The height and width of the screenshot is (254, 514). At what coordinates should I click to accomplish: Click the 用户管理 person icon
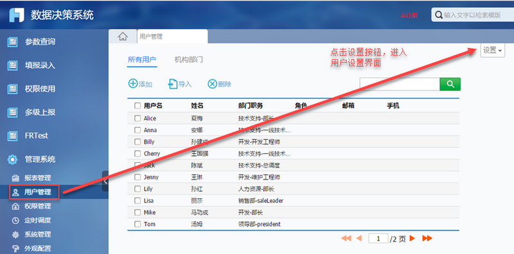(15, 192)
